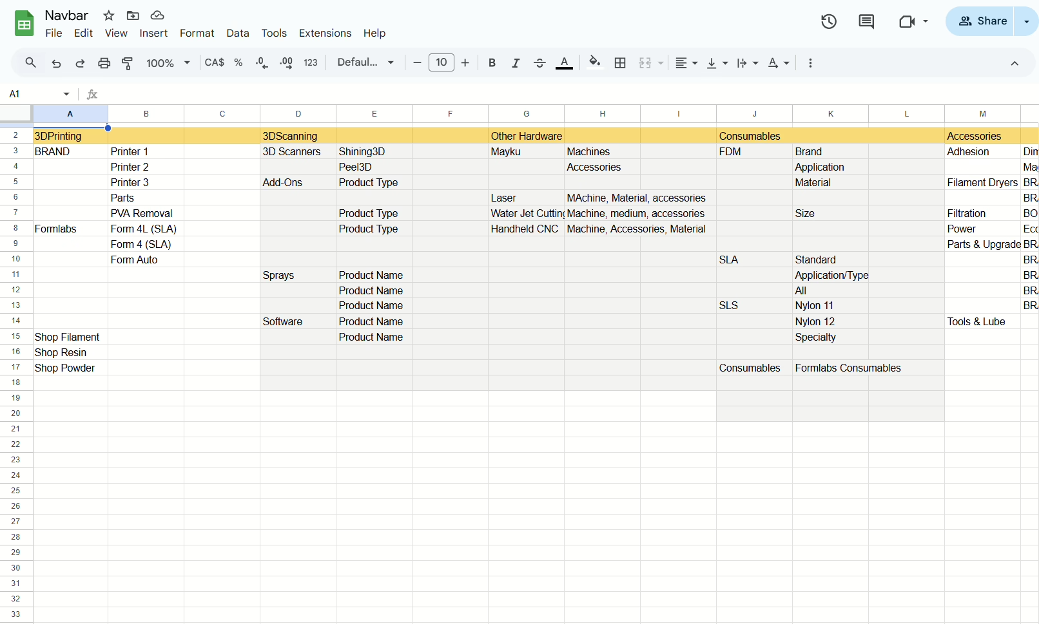Image resolution: width=1039 pixels, height=624 pixels.
Task: Open the Help menu
Action: tap(374, 33)
